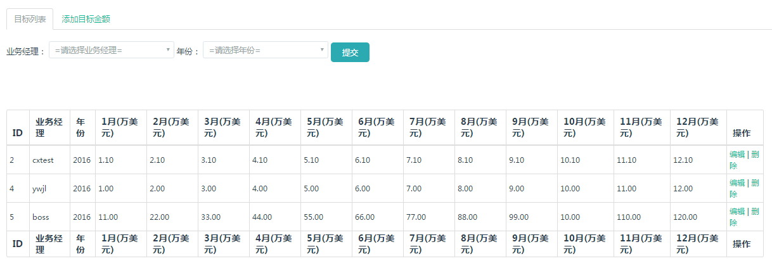
Task: Edit the ywjl row via 编辑
Action: (737, 182)
